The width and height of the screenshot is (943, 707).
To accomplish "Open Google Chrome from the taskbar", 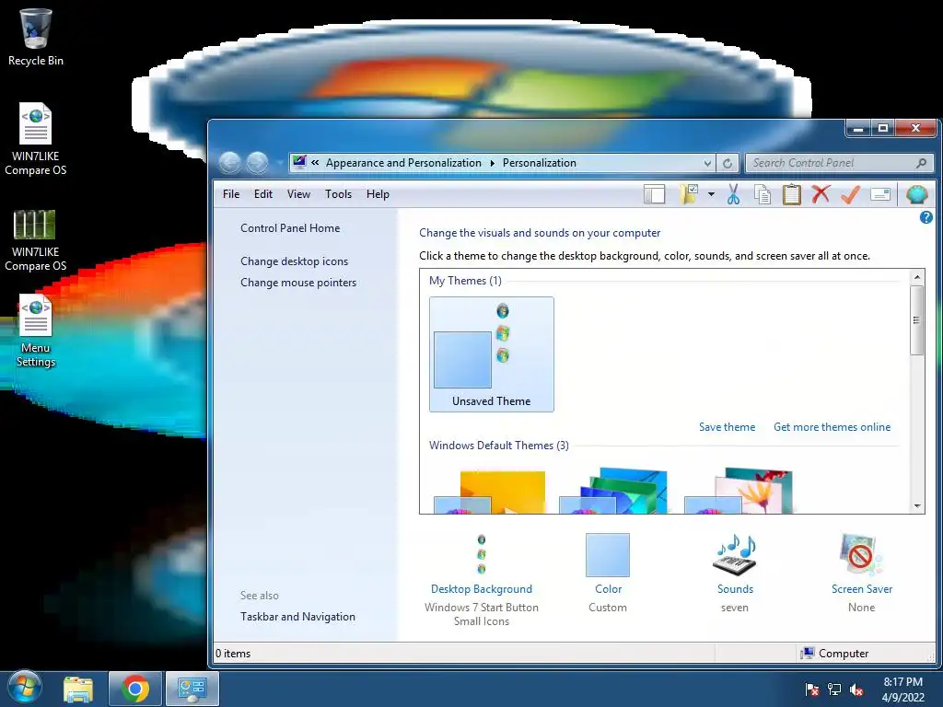I will (x=135, y=689).
